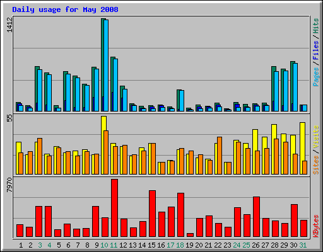The image size is (323, 252).
Task: Click day 10 label on the x-axis
Action: click(x=104, y=245)
